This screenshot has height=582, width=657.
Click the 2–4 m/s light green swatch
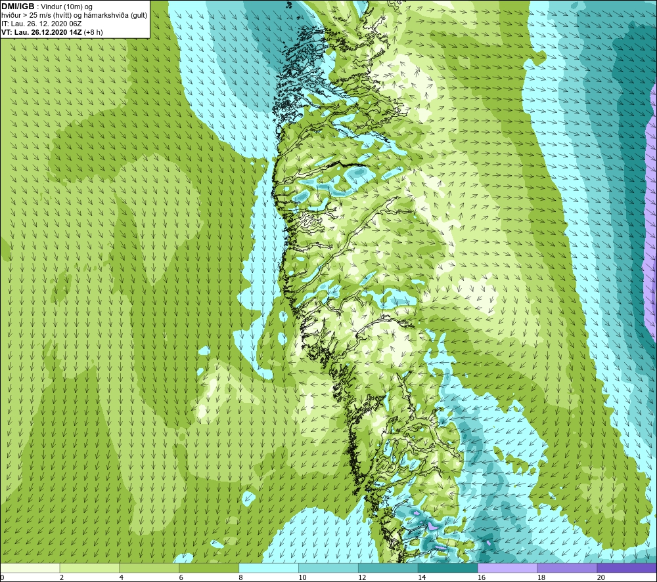[x=89, y=568]
